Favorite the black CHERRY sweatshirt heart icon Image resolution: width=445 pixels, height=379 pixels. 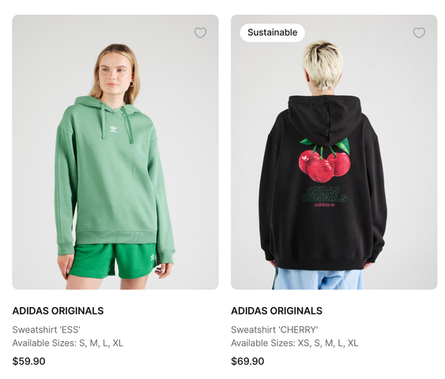[x=419, y=33]
